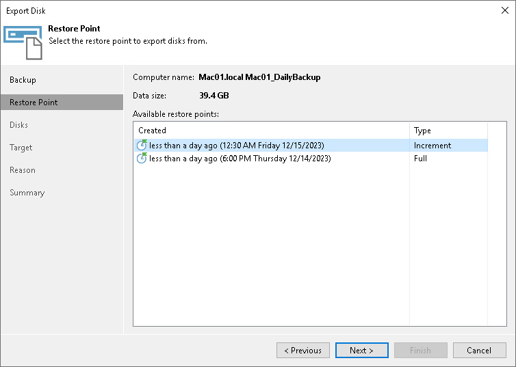This screenshot has width=516, height=367.
Task: Select restore point created 12/14/2023
Action: 311,159
